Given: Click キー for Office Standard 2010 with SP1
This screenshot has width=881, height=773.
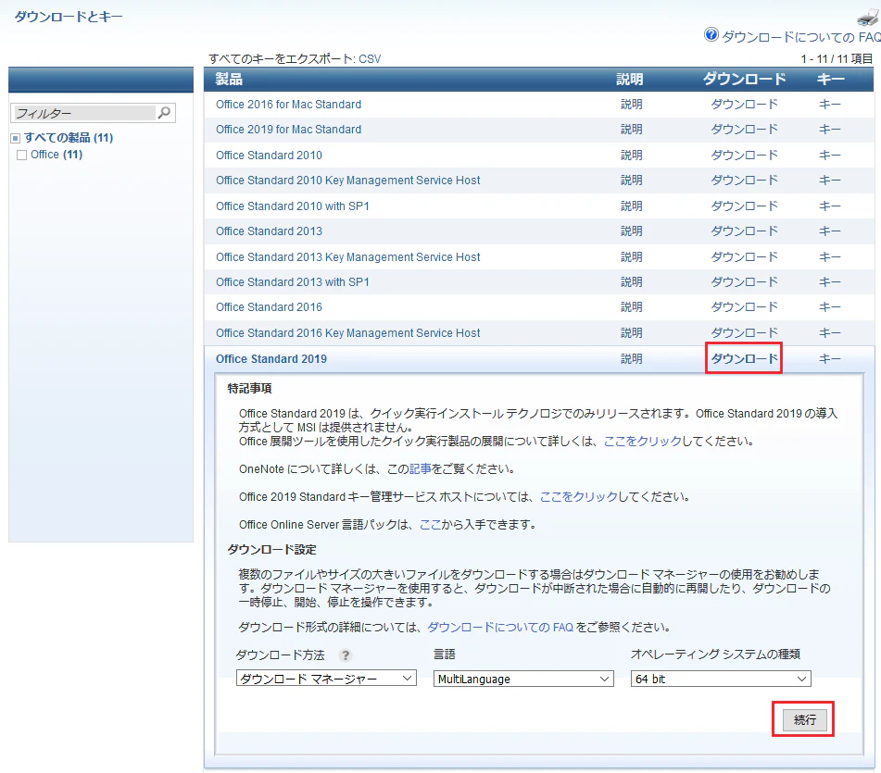Looking at the screenshot, I should pyautogui.click(x=829, y=206).
